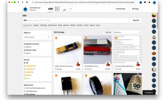The image size is (165, 100).
Task: Choose the sports suggestion
Action: [92, 25]
